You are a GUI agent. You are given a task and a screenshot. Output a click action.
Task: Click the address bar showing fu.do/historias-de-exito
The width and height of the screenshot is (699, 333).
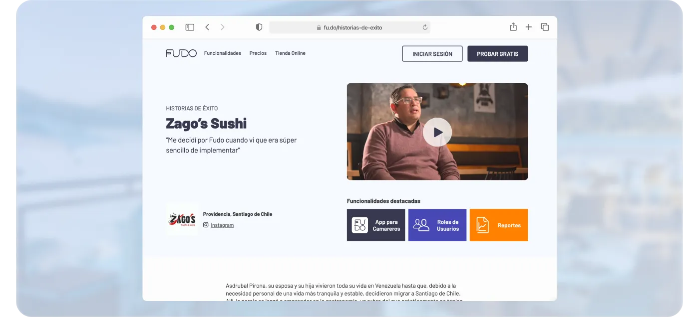pyautogui.click(x=349, y=27)
